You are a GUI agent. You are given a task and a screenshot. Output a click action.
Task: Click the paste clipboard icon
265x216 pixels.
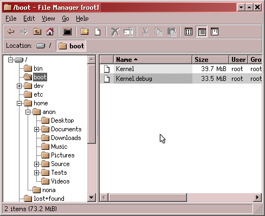click(172, 32)
